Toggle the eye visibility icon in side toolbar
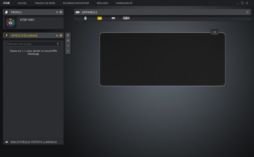Screen dimensions: 254x157 pyautogui.click(x=68, y=46)
